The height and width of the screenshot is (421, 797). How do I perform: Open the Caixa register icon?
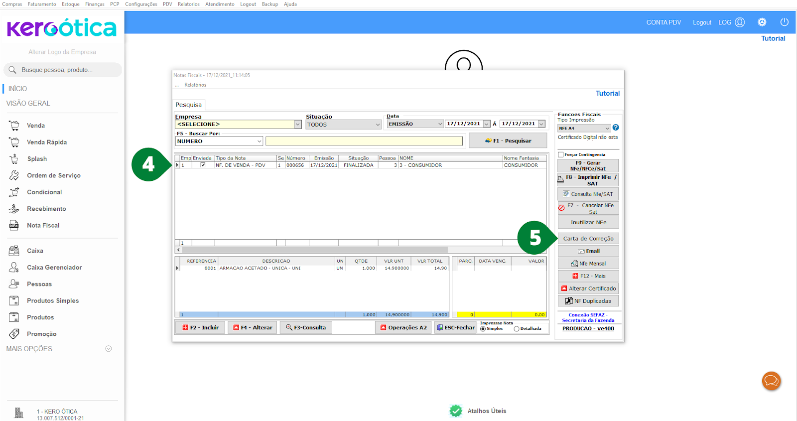pyautogui.click(x=14, y=251)
